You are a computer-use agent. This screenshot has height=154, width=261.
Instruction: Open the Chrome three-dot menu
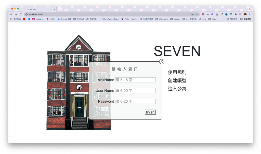(250, 15)
